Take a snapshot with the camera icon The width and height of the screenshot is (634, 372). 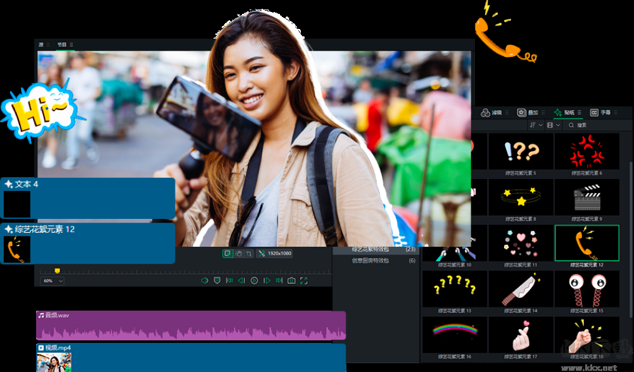(291, 280)
